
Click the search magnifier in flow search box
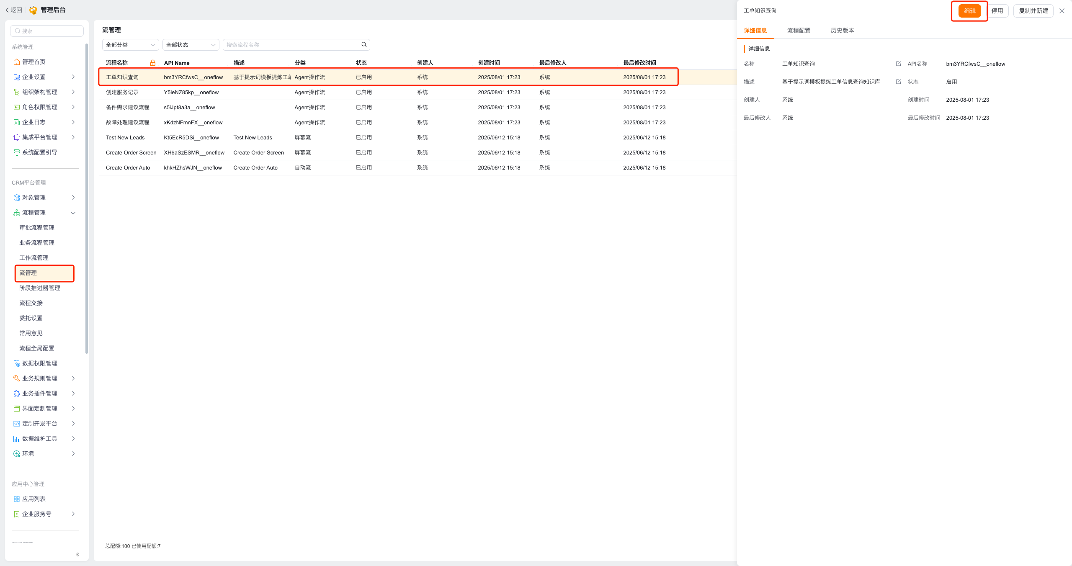tap(364, 44)
